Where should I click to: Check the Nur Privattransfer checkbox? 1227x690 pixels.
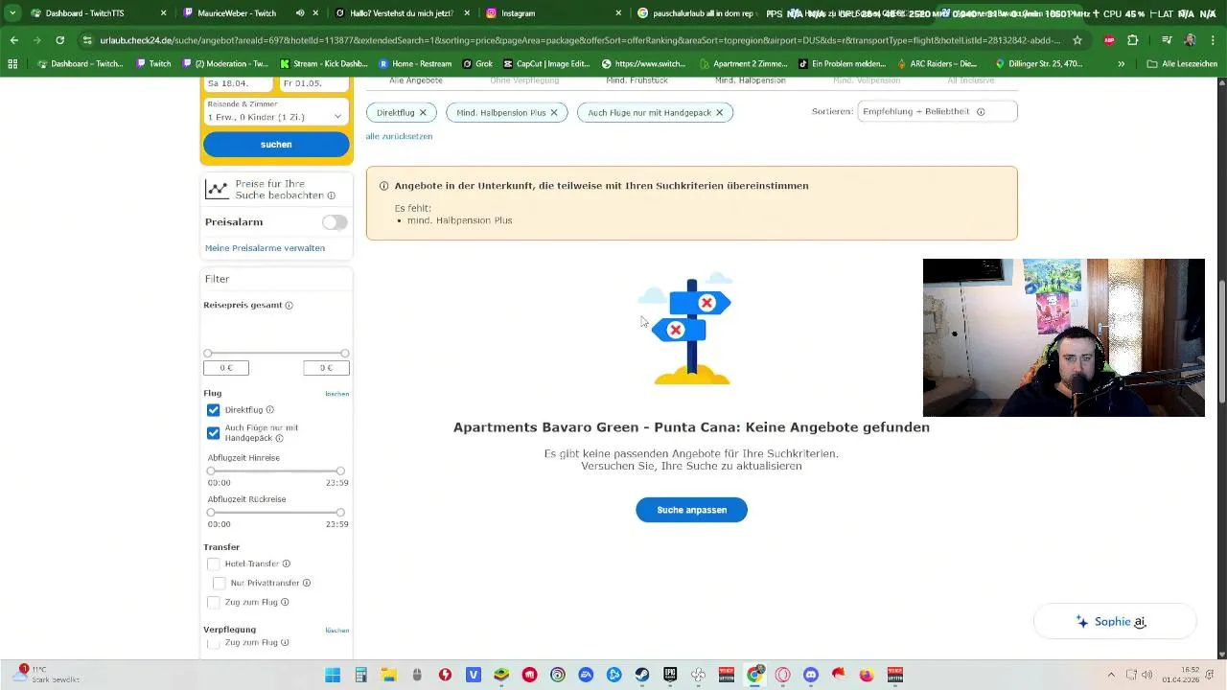(219, 583)
